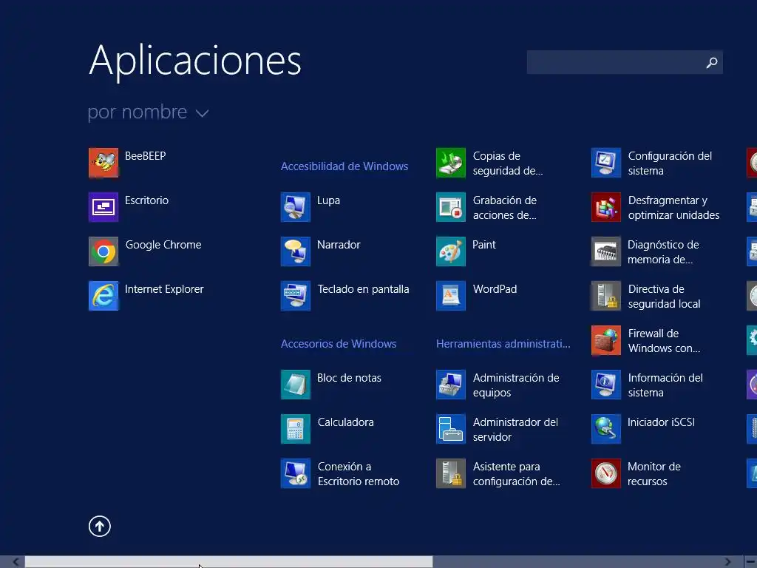Click the 'Administrador del servidor' label text
The image size is (757, 568).
(515, 430)
